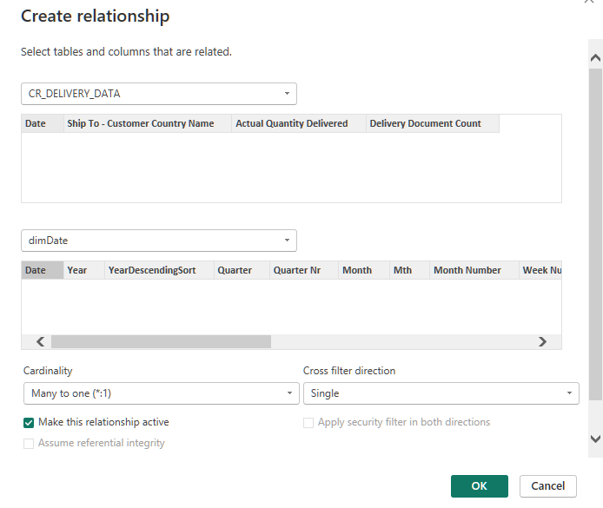
Task: Confirm with the OK button
Action: pos(479,486)
